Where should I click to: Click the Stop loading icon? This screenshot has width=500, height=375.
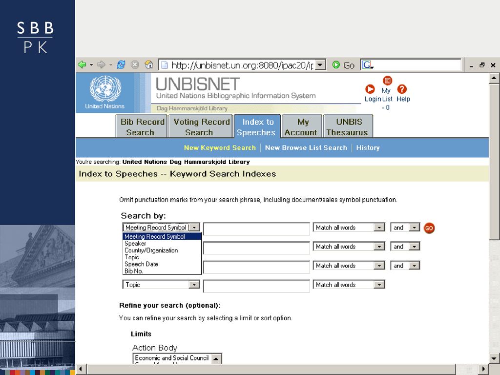(135, 65)
